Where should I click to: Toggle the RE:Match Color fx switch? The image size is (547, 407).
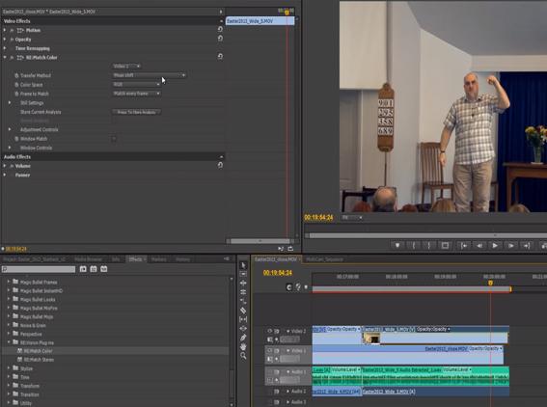pyautogui.click(x=12, y=58)
